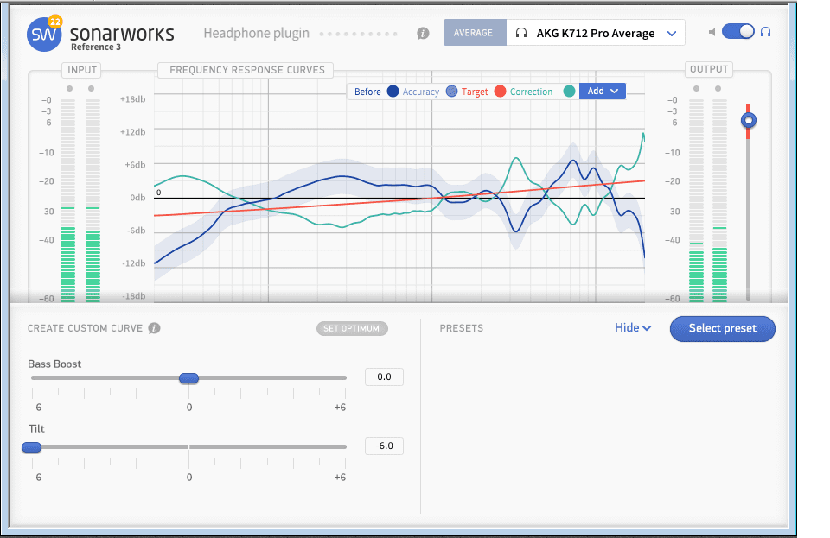Click the PRESETS section heading
This screenshot has height=538, width=830.
tap(461, 328)
